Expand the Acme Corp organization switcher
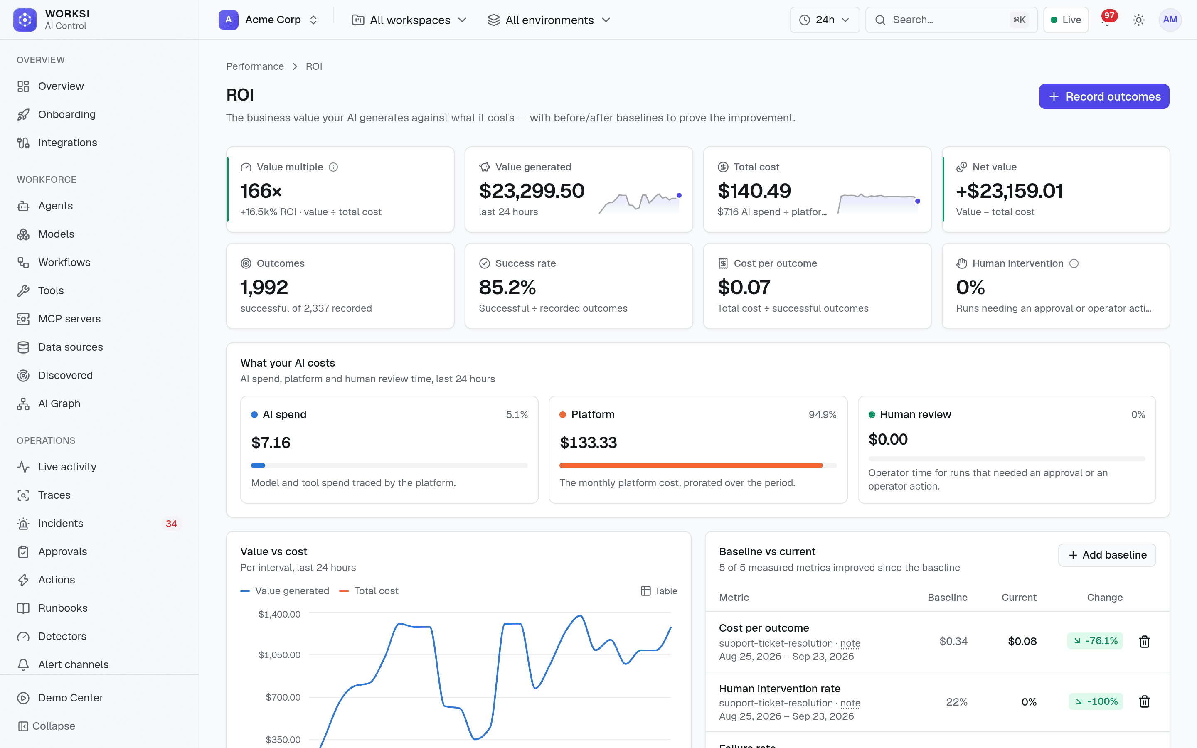Image resolution: width=1197 pixels, height=748 pixels. pos(268,20)
